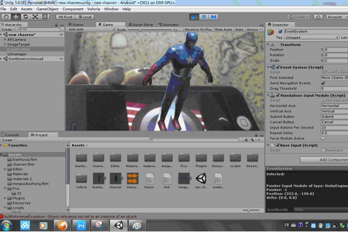The height and width of the screenshot is (232, 348).
Task: Collapse the Transform component
Action: [268, 45]
